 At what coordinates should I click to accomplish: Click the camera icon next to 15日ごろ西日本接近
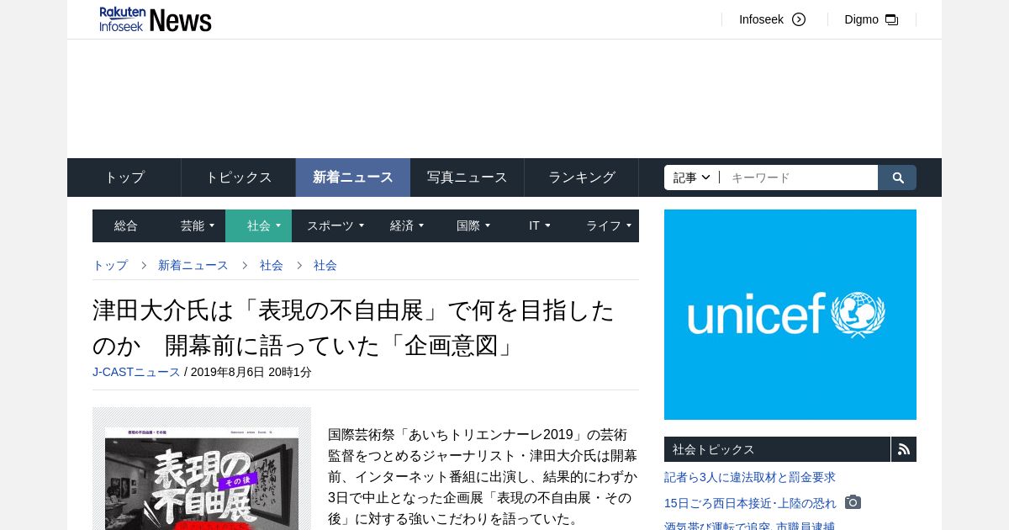tap(853, 502)
